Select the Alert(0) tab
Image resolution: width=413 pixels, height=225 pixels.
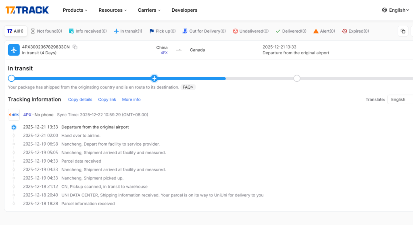coord(324,31)
